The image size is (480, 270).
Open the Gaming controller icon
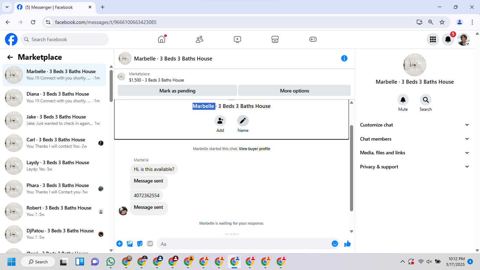click(313, 39)
